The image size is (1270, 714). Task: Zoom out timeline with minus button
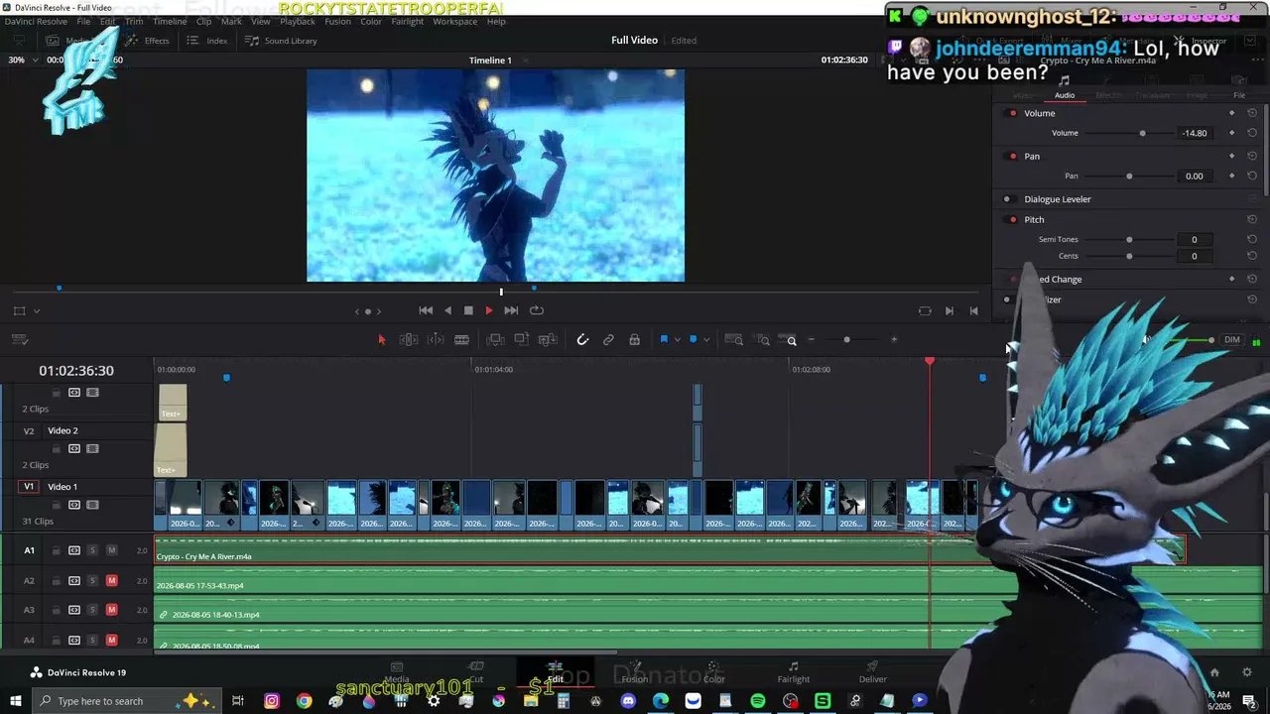811,339
